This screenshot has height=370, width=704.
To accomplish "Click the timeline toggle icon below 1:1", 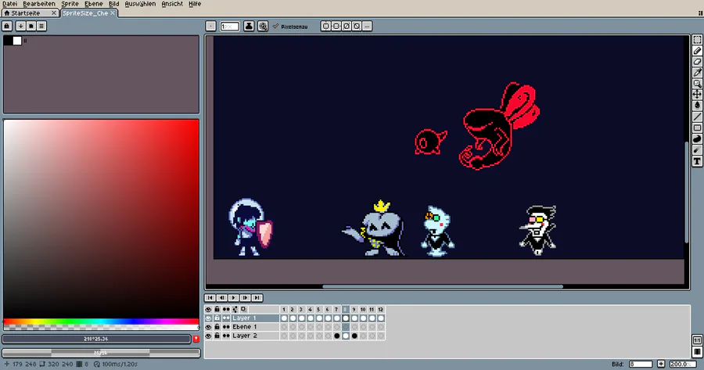I will point(697,351).
